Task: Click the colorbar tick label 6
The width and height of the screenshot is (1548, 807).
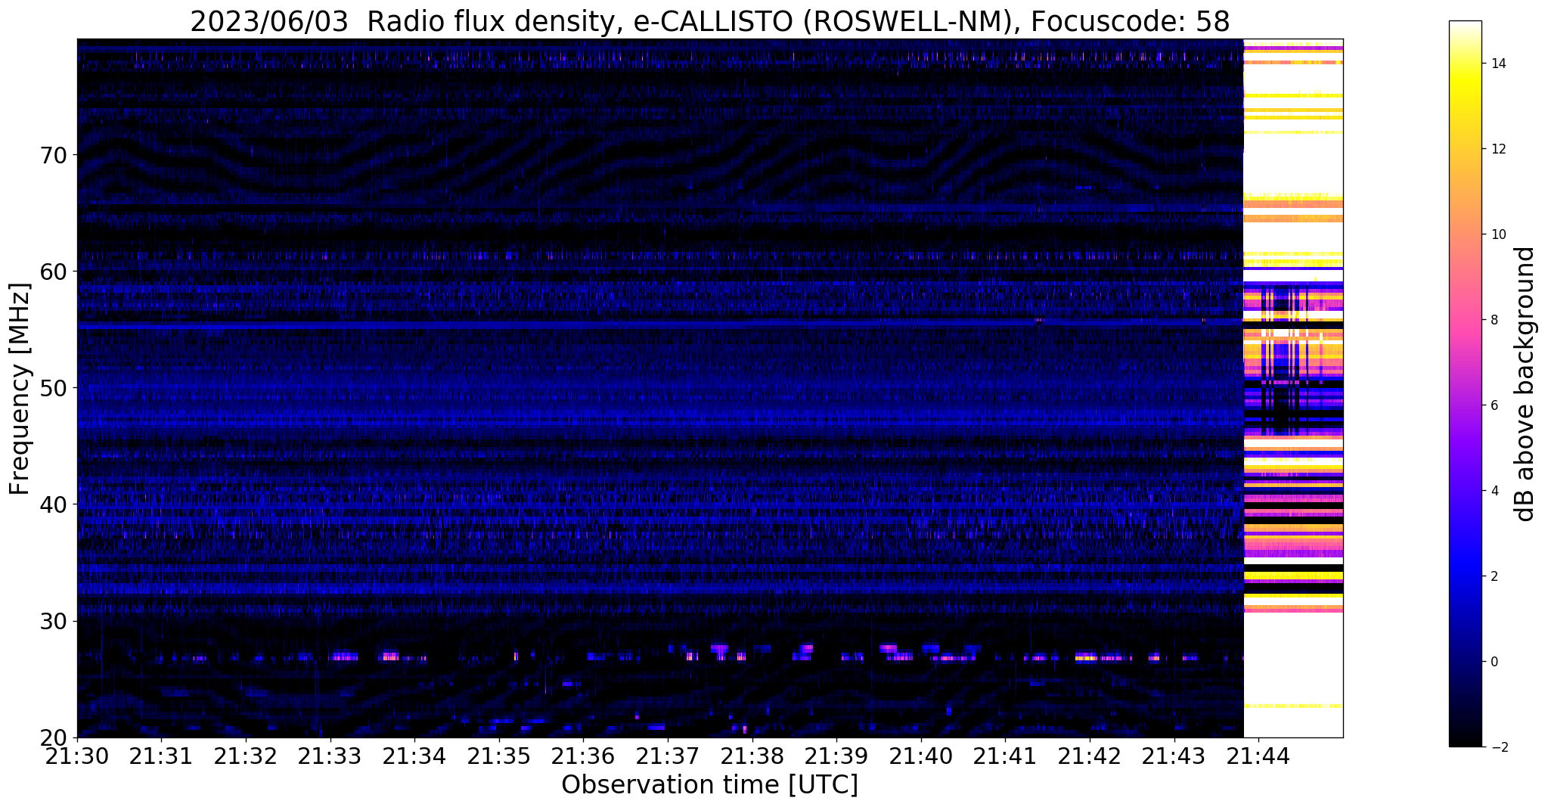Action: (x=1494, y=405)
